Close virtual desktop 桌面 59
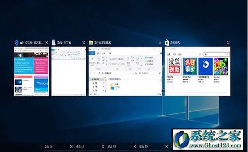This screenshot has width=248, height=152. coord(166,147)
